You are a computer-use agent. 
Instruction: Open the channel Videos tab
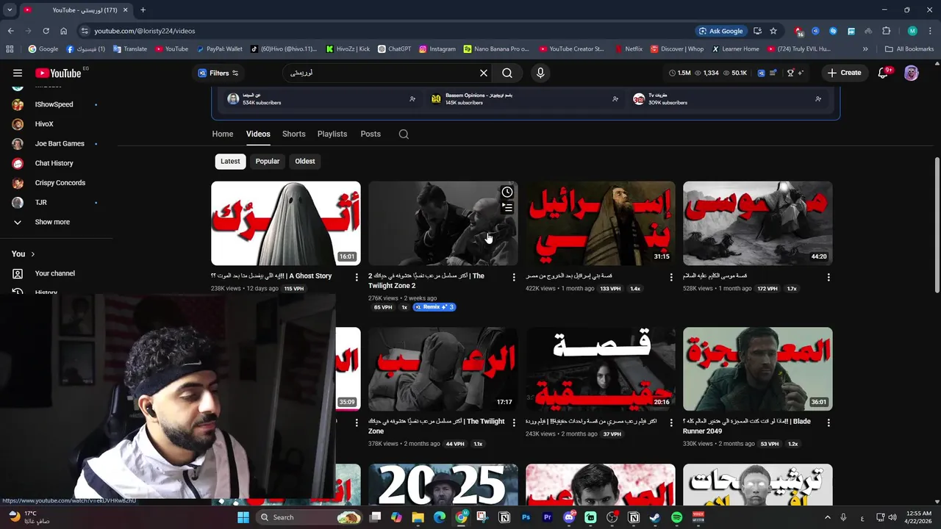point(258,134)
